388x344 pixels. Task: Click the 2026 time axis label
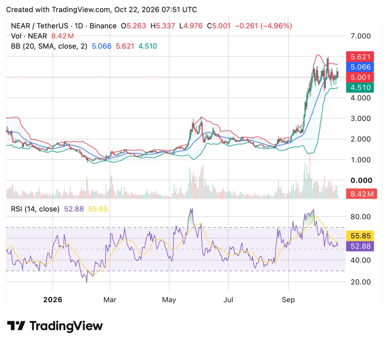coord(53,300)
